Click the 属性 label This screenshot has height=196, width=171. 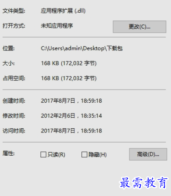pyautogui.click(x=8, y=154)
